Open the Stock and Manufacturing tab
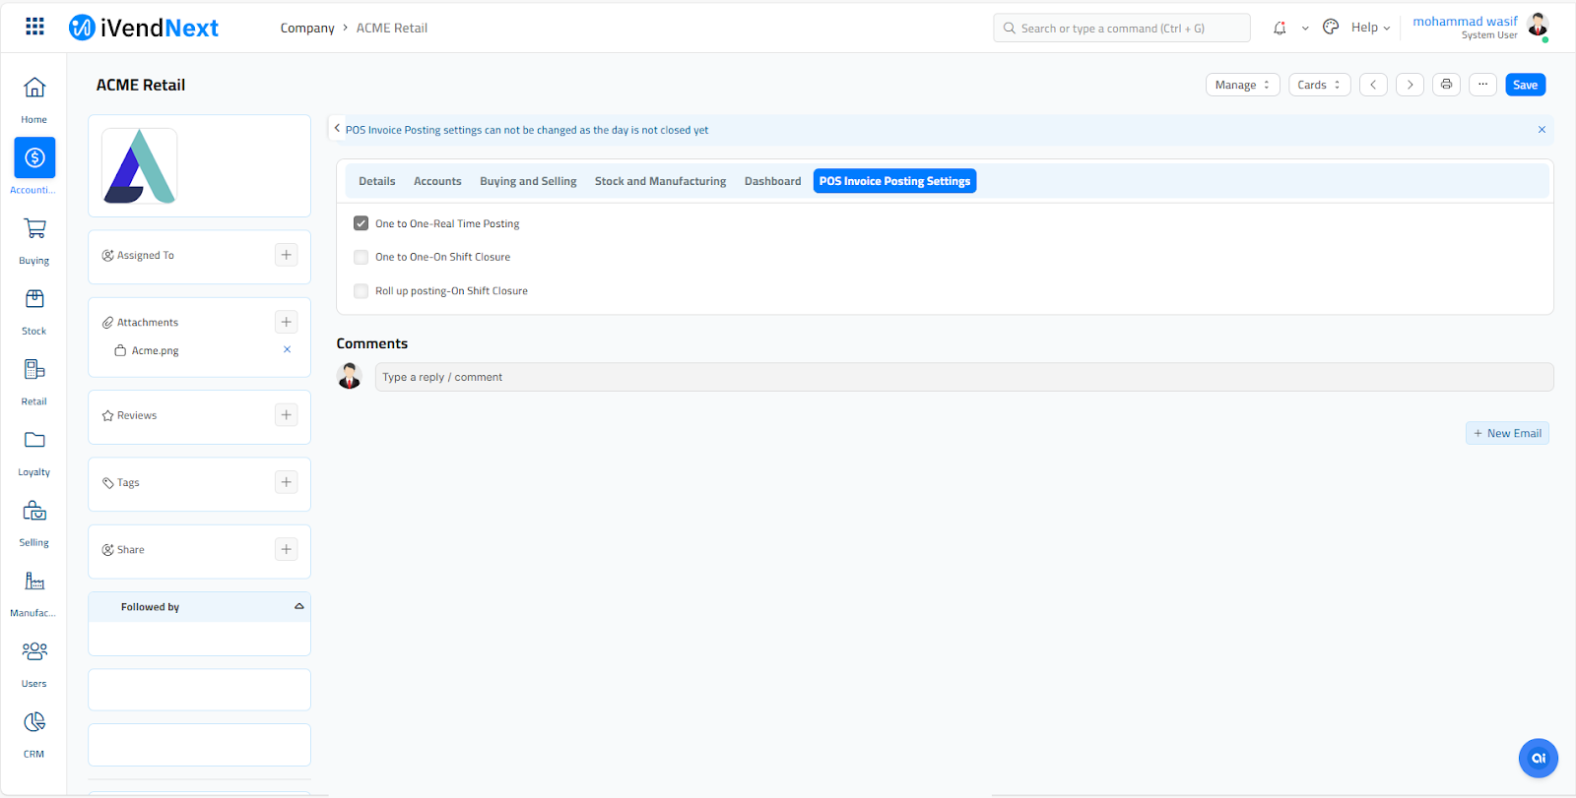Image resolution: width=1576 pixels, height=798 pixels. click(x=660, y=181)
